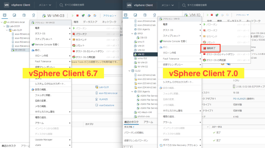Open メニュー dropdown in 7.0 header

coord(168,5)
